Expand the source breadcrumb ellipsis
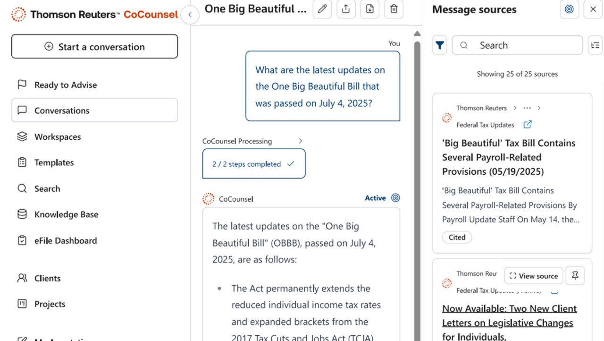 (x=527, y=108)
